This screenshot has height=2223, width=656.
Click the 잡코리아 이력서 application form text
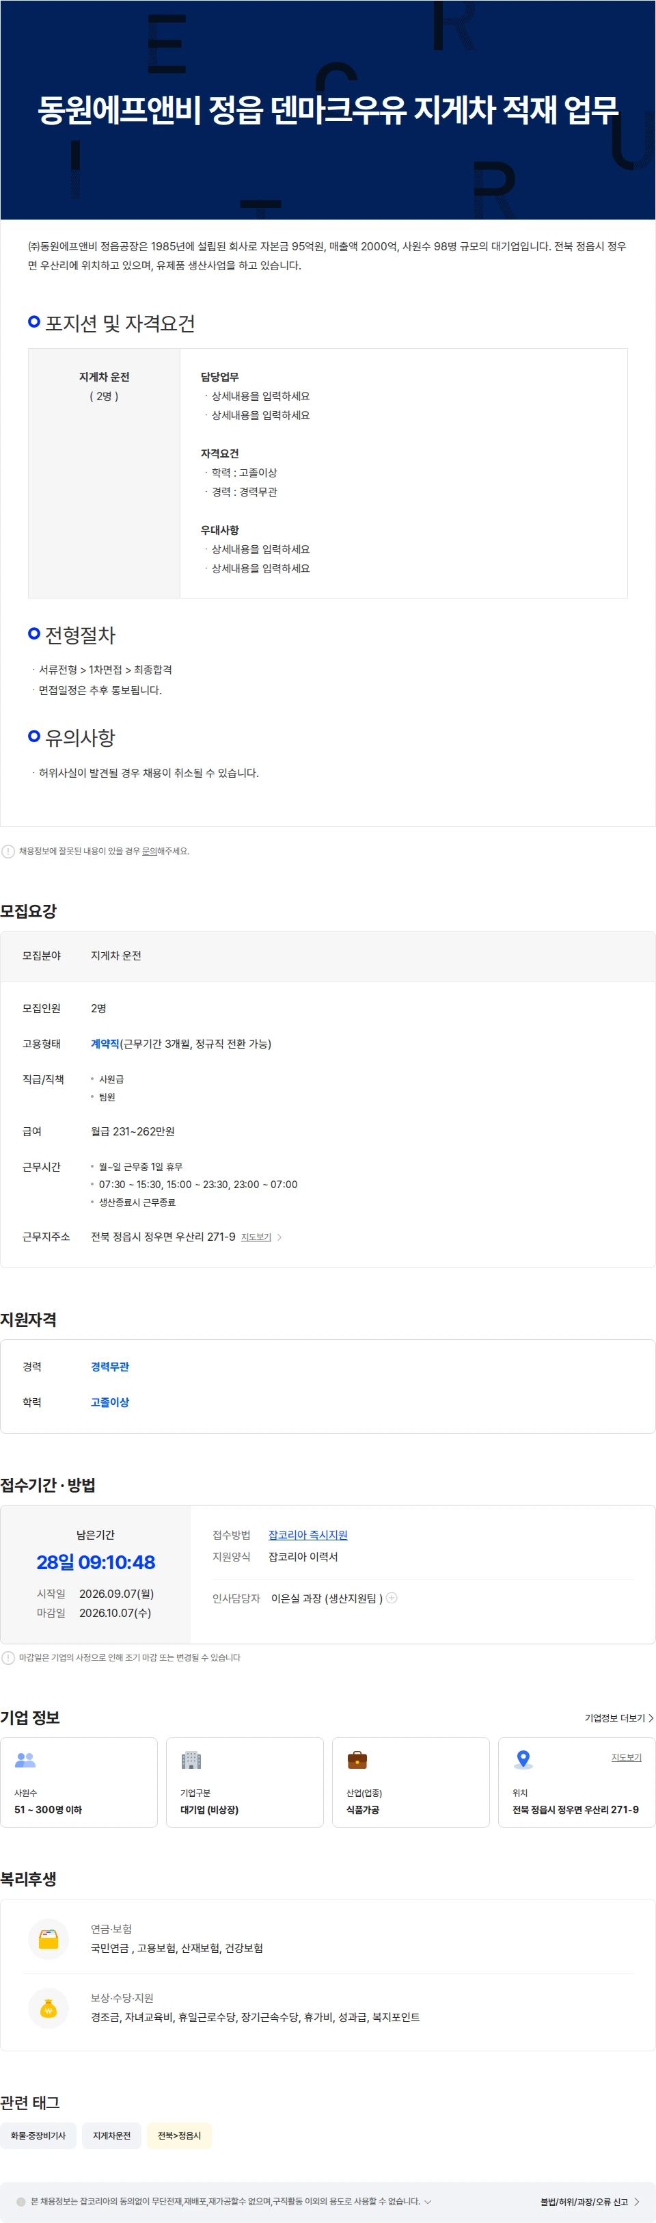click(x=303, y=1556)
